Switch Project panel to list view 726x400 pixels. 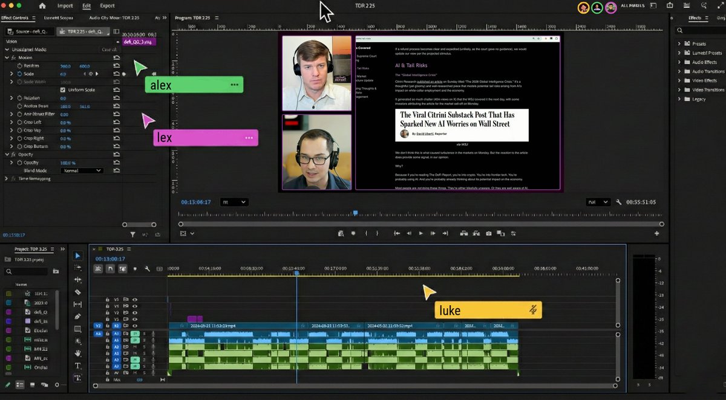pyautogui.click(x=20, y=384)
